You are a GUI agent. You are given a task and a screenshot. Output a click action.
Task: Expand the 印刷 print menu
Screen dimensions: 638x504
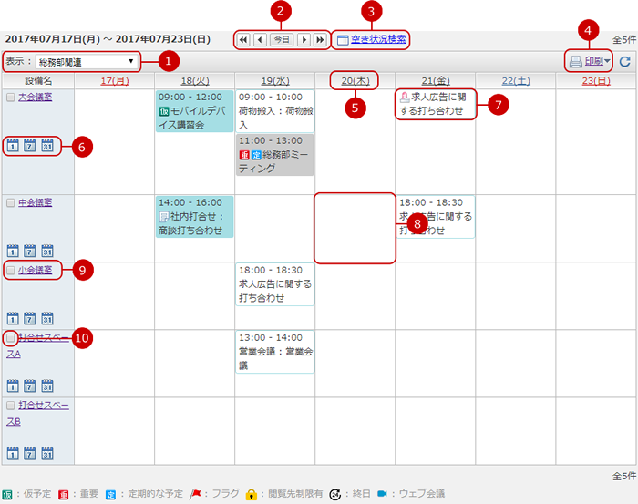pos(589,62)
